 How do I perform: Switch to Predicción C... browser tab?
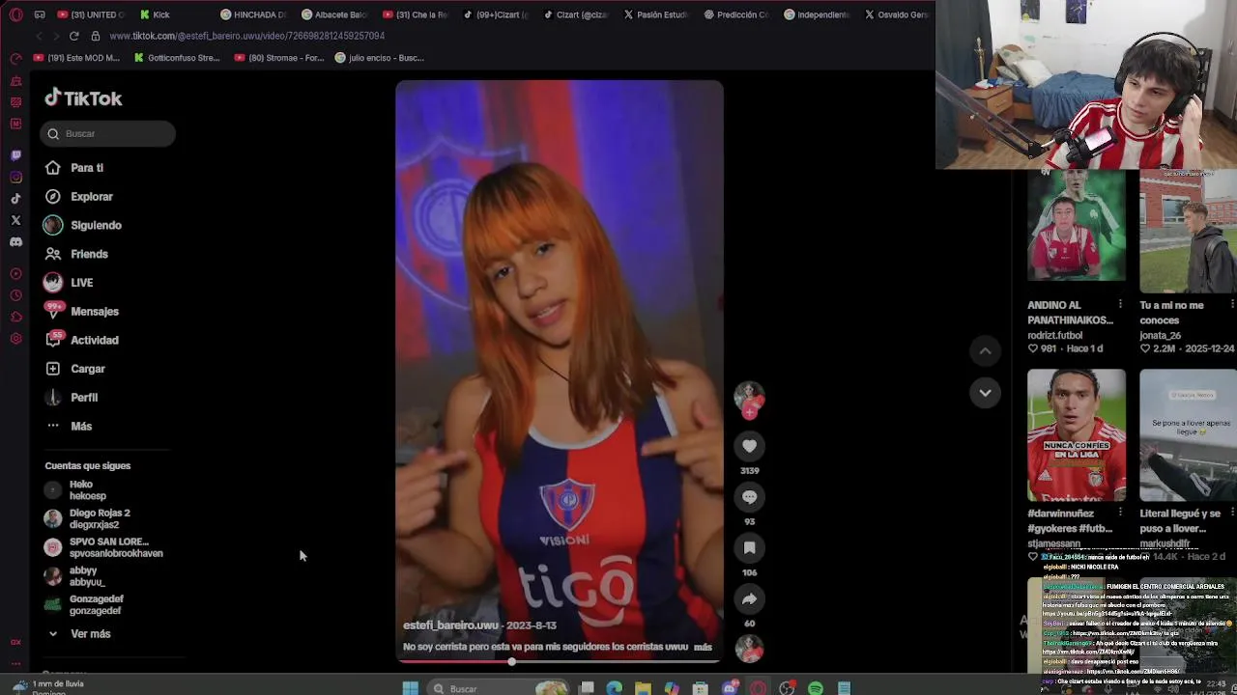tap(736, 14)
